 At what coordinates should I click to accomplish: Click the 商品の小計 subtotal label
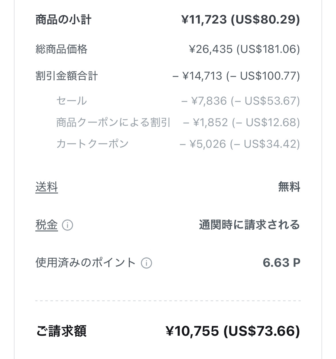coord(63,20)
